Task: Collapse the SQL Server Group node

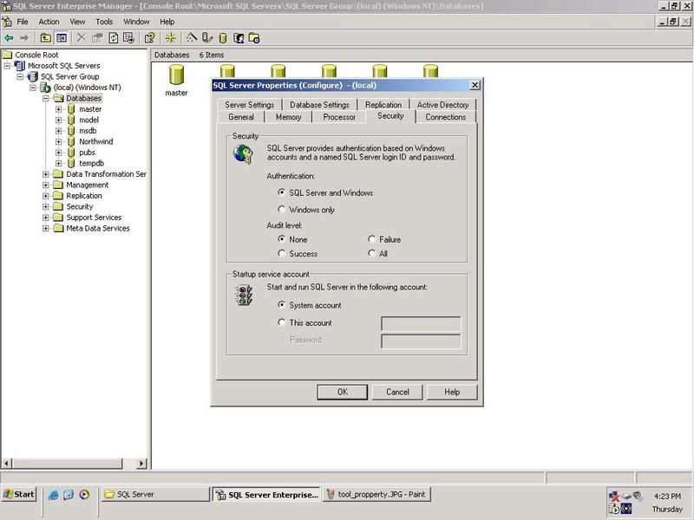Action: click(x=20, y=76)
